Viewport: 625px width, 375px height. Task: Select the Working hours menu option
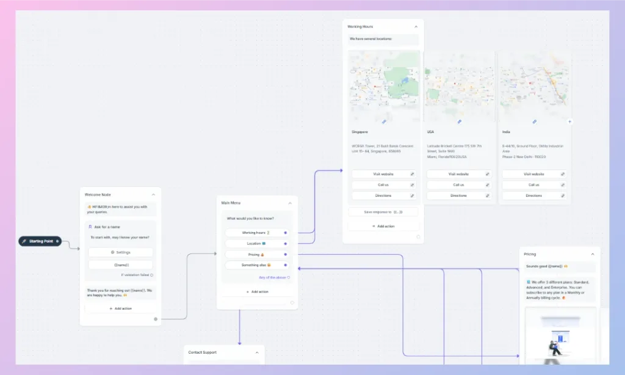point(257,233)
